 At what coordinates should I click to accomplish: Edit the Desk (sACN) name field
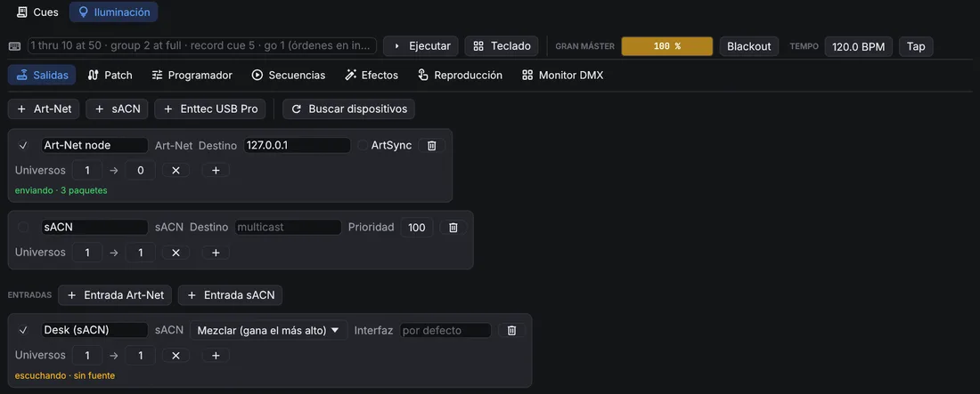pos(95,330)
